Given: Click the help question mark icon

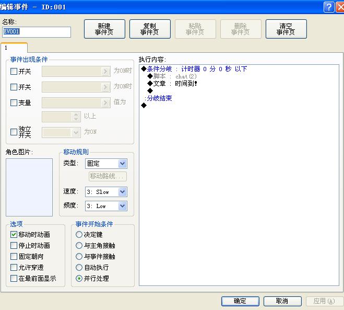Looking at the screenshot, I should click(x=329, y=7).
